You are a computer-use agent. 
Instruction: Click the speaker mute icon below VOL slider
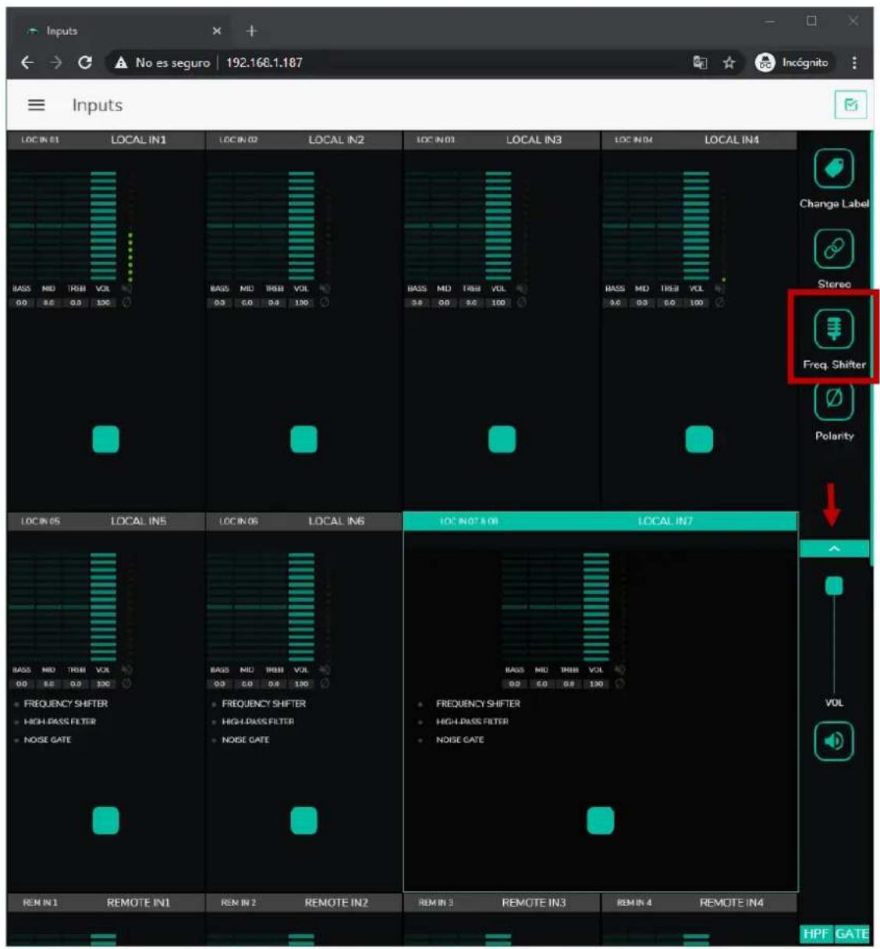[x=834, y=741]
